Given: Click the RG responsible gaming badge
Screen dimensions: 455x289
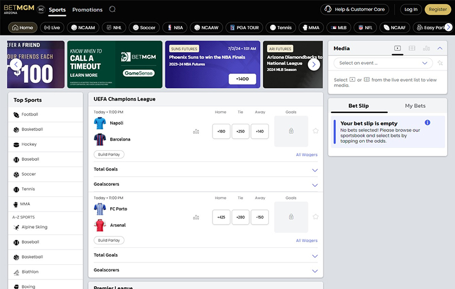Looking at the screenshot, I should pos(41,9).
